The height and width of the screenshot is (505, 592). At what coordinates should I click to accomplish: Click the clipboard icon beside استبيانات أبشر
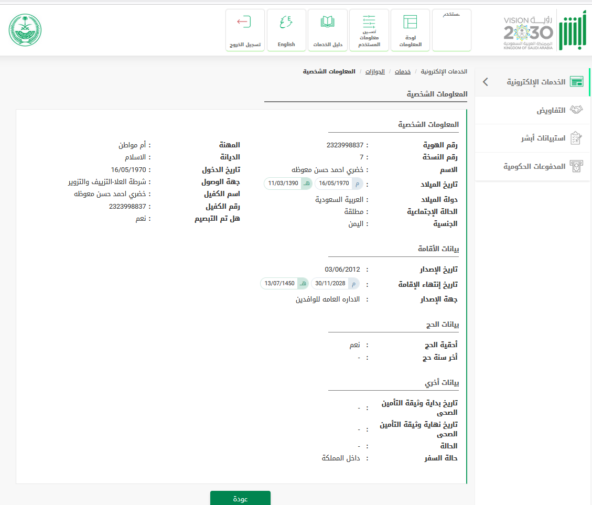[x=576, y=138]
